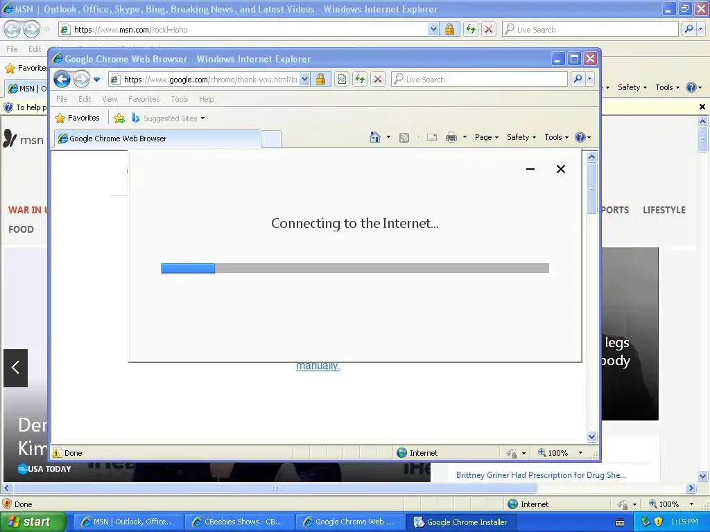Click the scroll up arrow in the front window
This screenshot has width=710, height=532.
tap(592, 157)
